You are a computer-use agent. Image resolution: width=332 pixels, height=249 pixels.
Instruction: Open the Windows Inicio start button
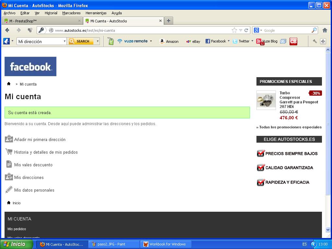point(17,244)
